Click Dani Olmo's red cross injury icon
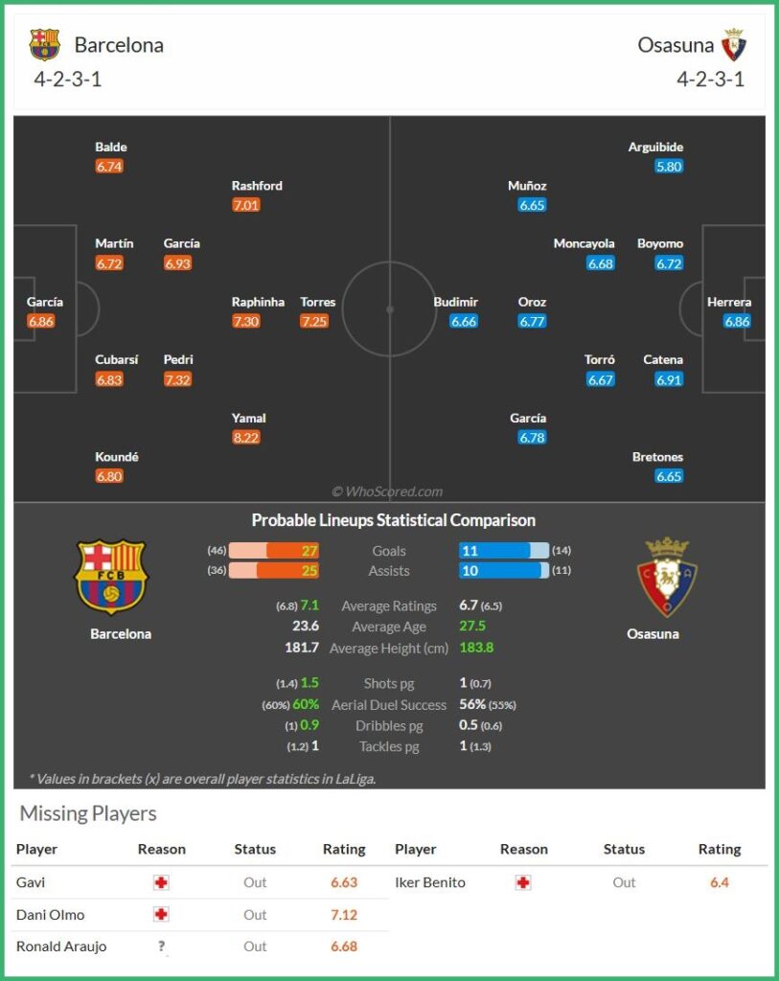This screenshot has height=981, width=779. 161,915
